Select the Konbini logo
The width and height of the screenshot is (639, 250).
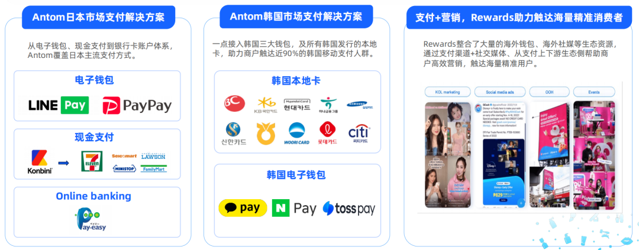pyautogui.click(x=40, y=162)
